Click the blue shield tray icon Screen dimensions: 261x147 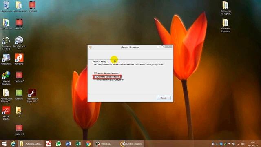(221, 144)
